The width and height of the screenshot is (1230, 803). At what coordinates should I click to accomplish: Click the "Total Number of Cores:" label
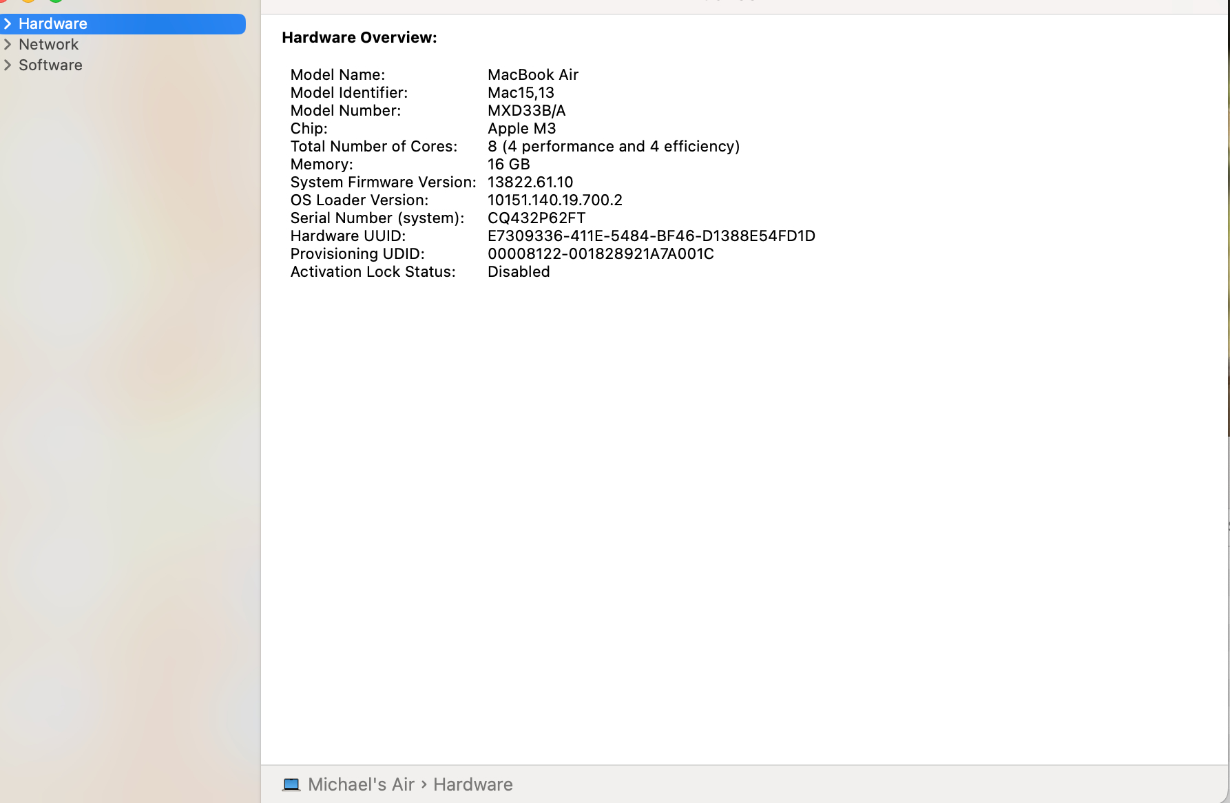pyautogui.click(x=374, y=146)
